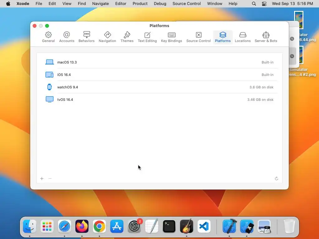Open System Settings from the Dock
Screen dimensions: 319x239
(x=134, y=226)
